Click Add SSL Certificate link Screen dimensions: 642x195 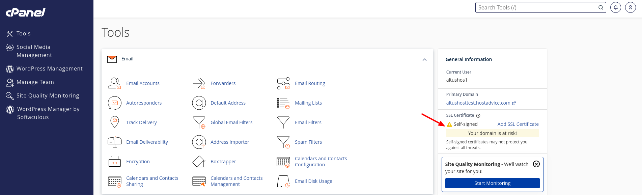[518, 124]
